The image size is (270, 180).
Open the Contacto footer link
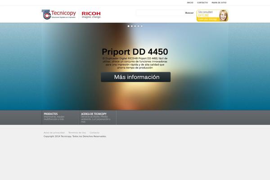point(94,133)
